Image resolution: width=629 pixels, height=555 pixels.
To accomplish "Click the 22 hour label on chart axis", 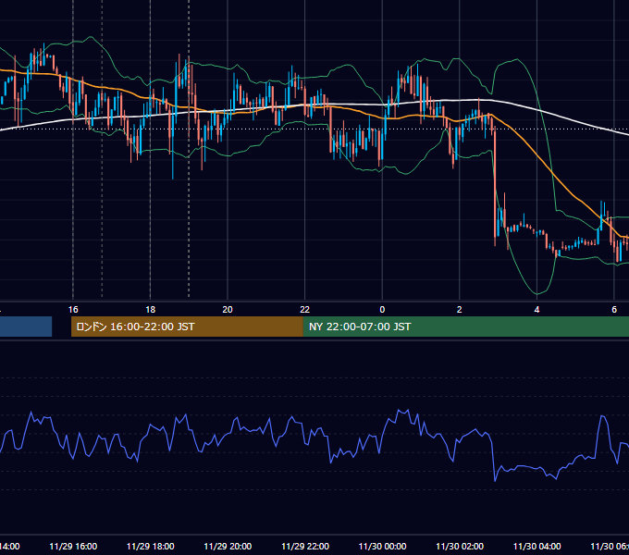I will [305, 310].
